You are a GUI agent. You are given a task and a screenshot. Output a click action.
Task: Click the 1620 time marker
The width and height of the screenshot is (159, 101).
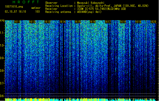(x=153, y=22)
